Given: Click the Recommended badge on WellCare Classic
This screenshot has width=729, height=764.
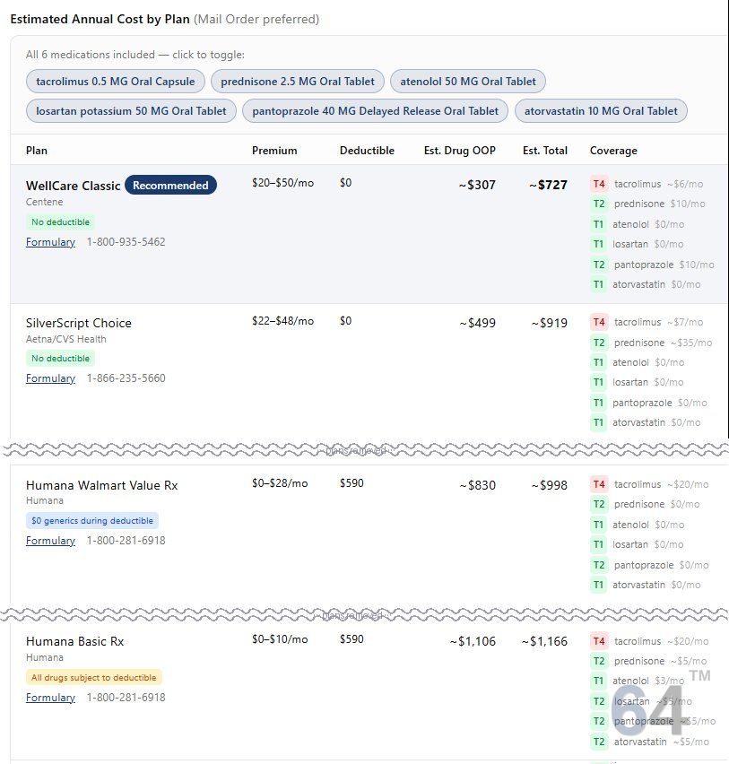Looking at the screenshot, I should pyautogui.click(x=170, y=186).
